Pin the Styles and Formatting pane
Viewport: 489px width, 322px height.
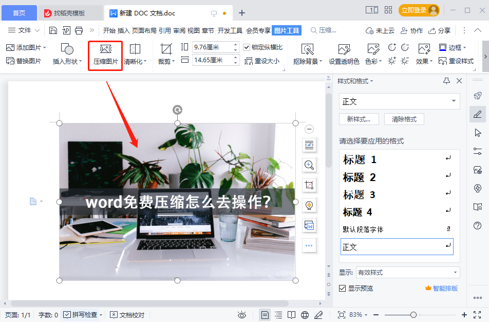click(446, 81)
